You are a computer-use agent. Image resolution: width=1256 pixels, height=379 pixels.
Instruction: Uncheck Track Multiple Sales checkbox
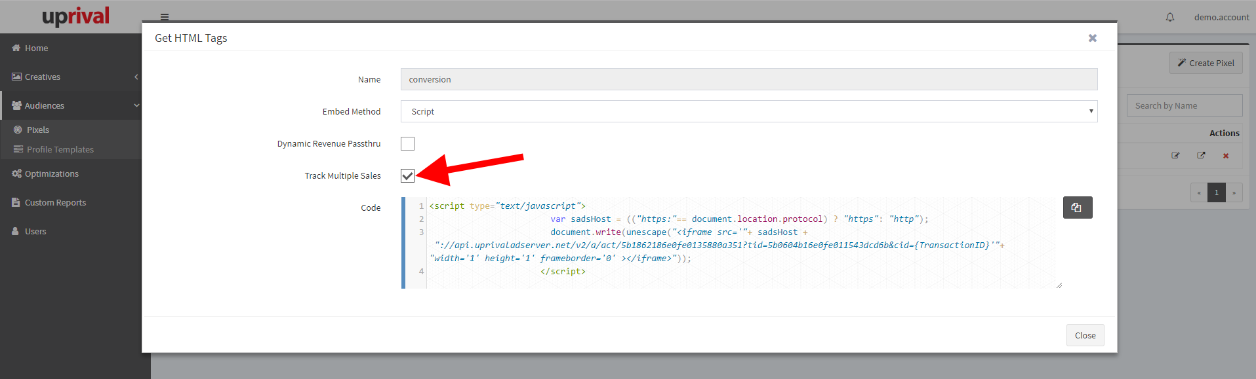click(x=407, y=175)
